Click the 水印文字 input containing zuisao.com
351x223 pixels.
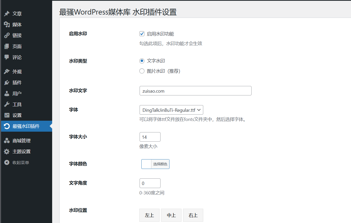[196, 91]
